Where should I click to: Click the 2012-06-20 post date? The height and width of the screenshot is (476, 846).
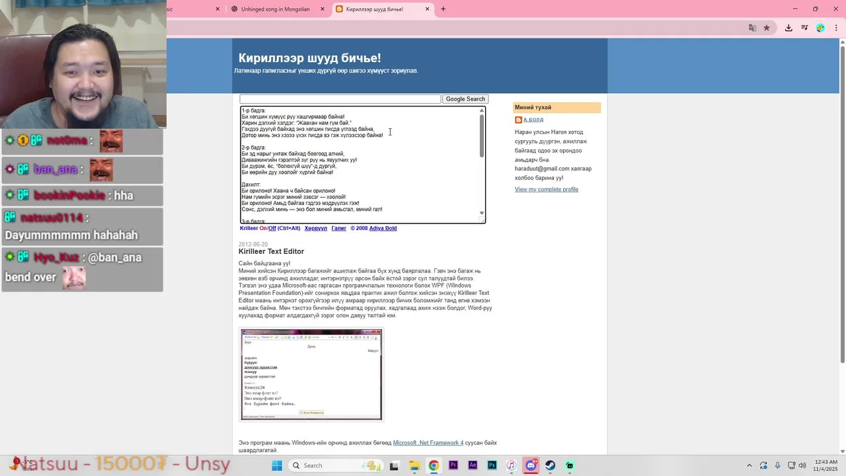tap(253, 244)
